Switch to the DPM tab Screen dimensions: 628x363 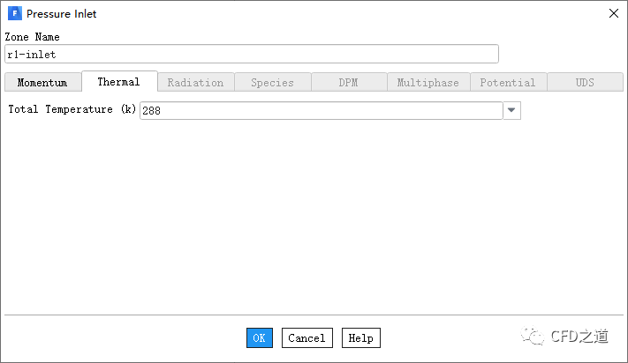coord(348,83)
